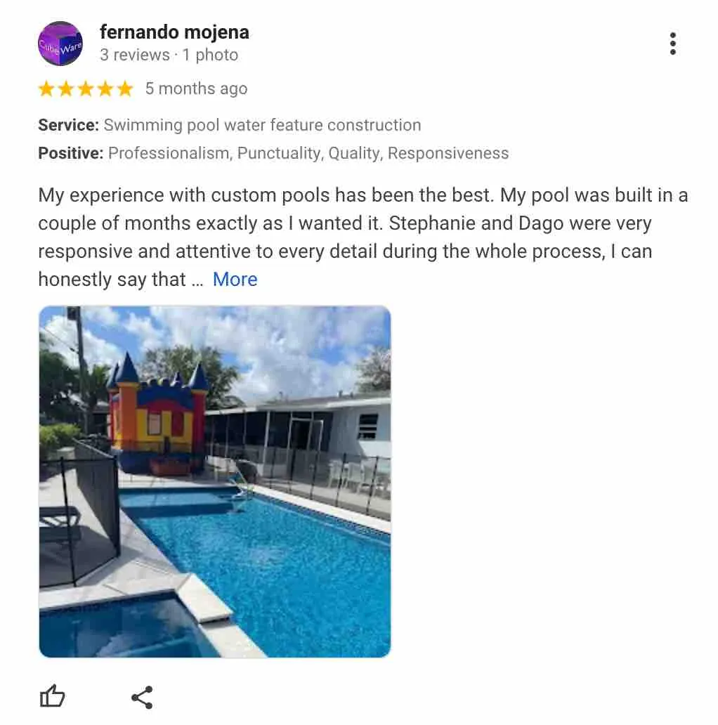Click the Positive attributes line
718x725 pixels.
point(273,153)
